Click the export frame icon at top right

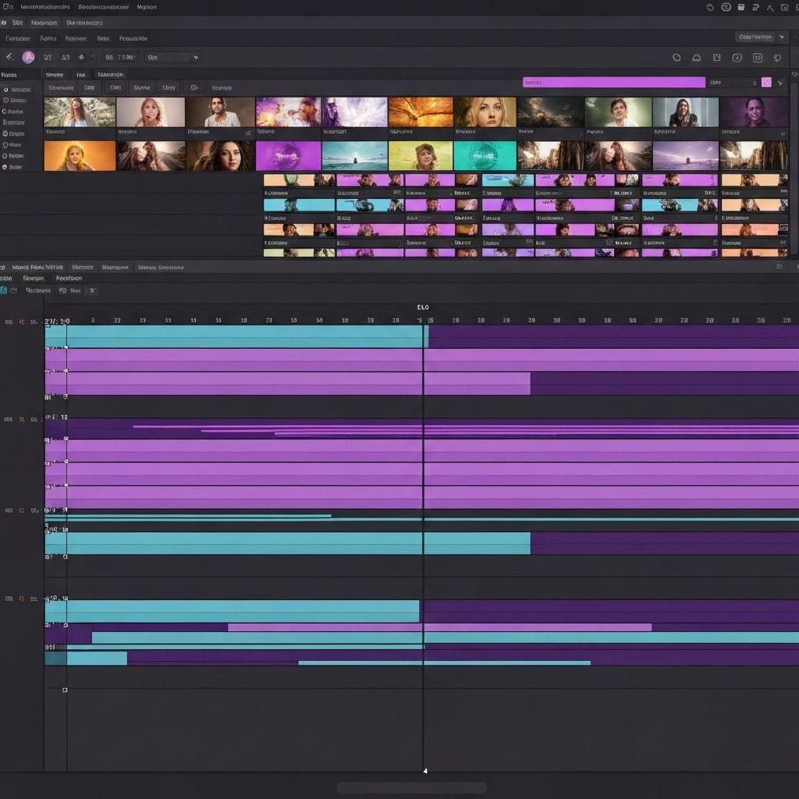[785, 7]
